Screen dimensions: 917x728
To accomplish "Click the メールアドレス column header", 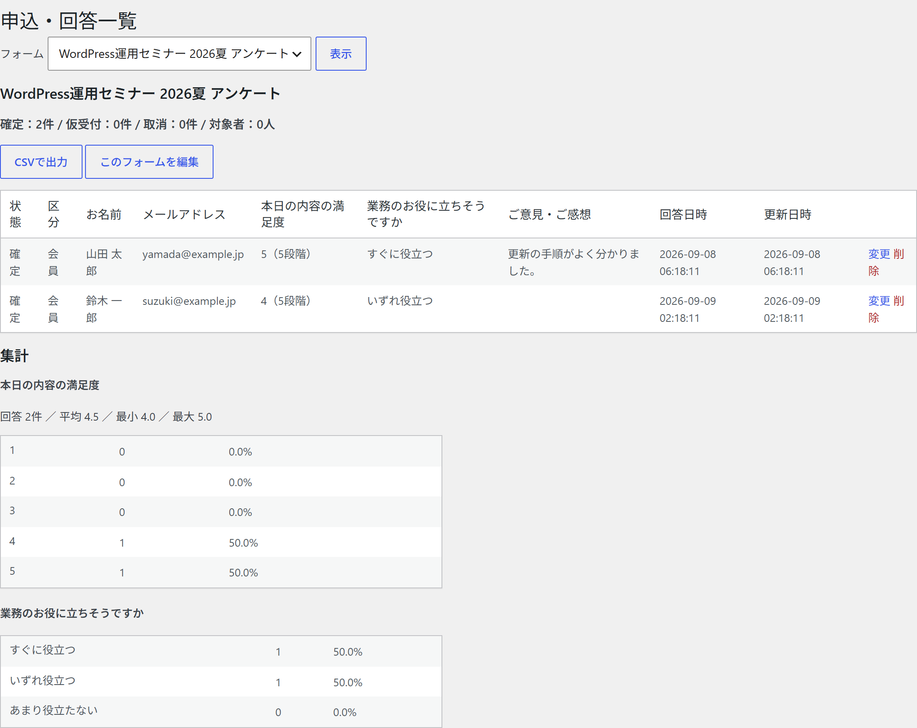I will pos(184,214).
